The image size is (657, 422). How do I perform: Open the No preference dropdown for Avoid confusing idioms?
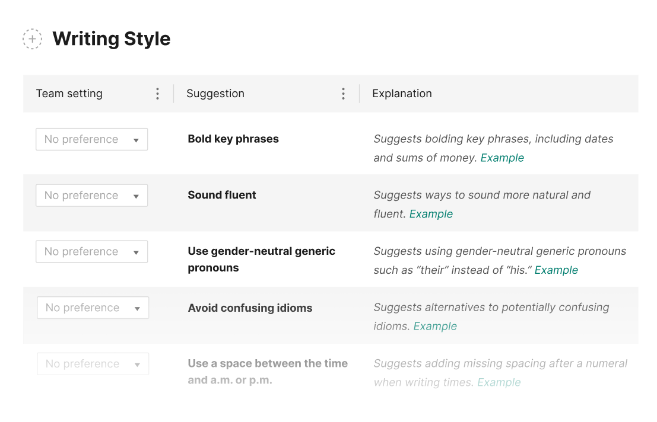[93, 307]
